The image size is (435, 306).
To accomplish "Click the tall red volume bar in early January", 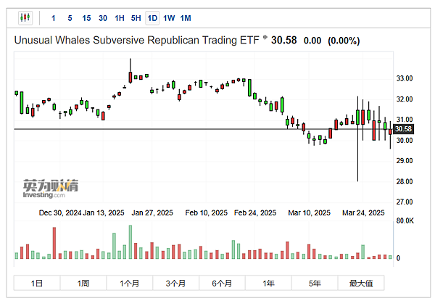I will tap(54, 243).
